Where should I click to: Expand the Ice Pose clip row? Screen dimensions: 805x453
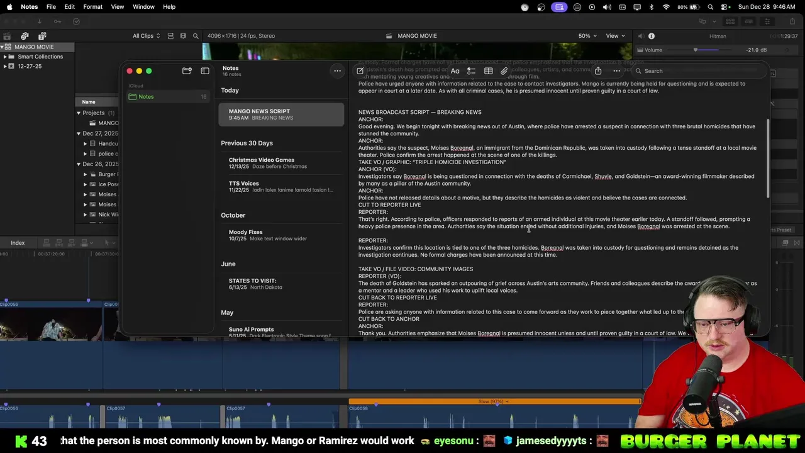(85, 184)
